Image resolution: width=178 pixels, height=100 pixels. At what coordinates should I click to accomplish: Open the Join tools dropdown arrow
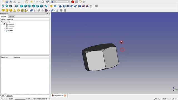tap(49, 10)
